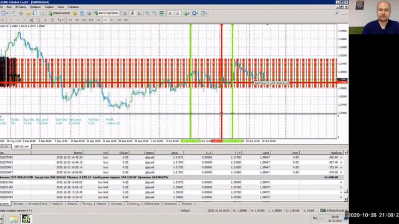Select the vertical line drawing tool
This screenshot has width=399, height=224.
(x=11, y=20)
